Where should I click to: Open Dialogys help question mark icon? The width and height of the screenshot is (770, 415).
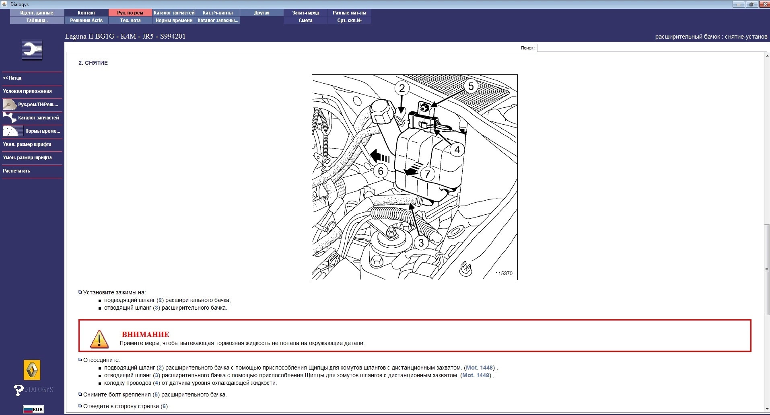tap(19, 390)
